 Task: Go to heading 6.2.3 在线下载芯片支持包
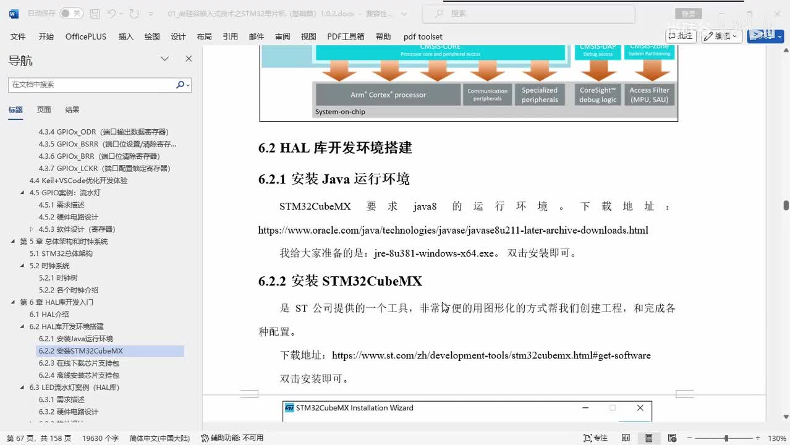tap(79, 363)
